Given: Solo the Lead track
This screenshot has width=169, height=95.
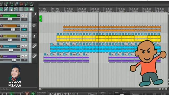Looking at the screenshot, I should click(x=26, y=56).
